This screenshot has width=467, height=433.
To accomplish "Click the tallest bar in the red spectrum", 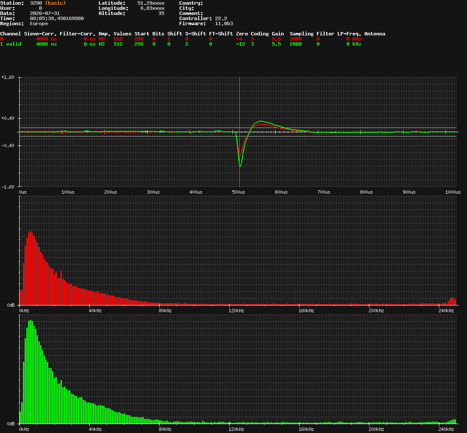I will (30, 268).
